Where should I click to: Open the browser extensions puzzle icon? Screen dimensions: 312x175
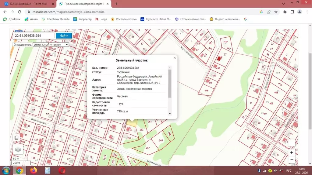[x=285, y=12]
